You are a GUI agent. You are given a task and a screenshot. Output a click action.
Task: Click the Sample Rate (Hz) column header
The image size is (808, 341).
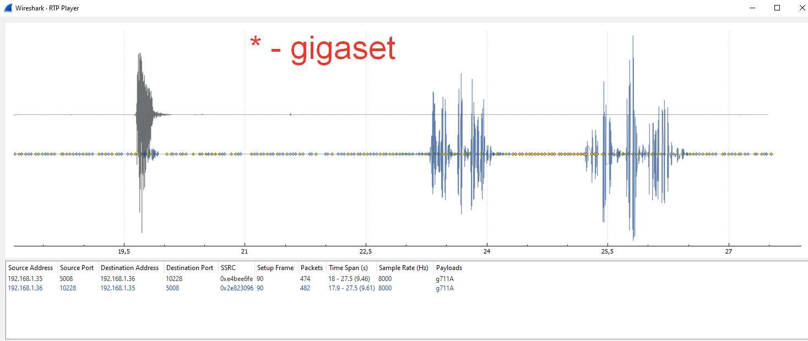403,268
